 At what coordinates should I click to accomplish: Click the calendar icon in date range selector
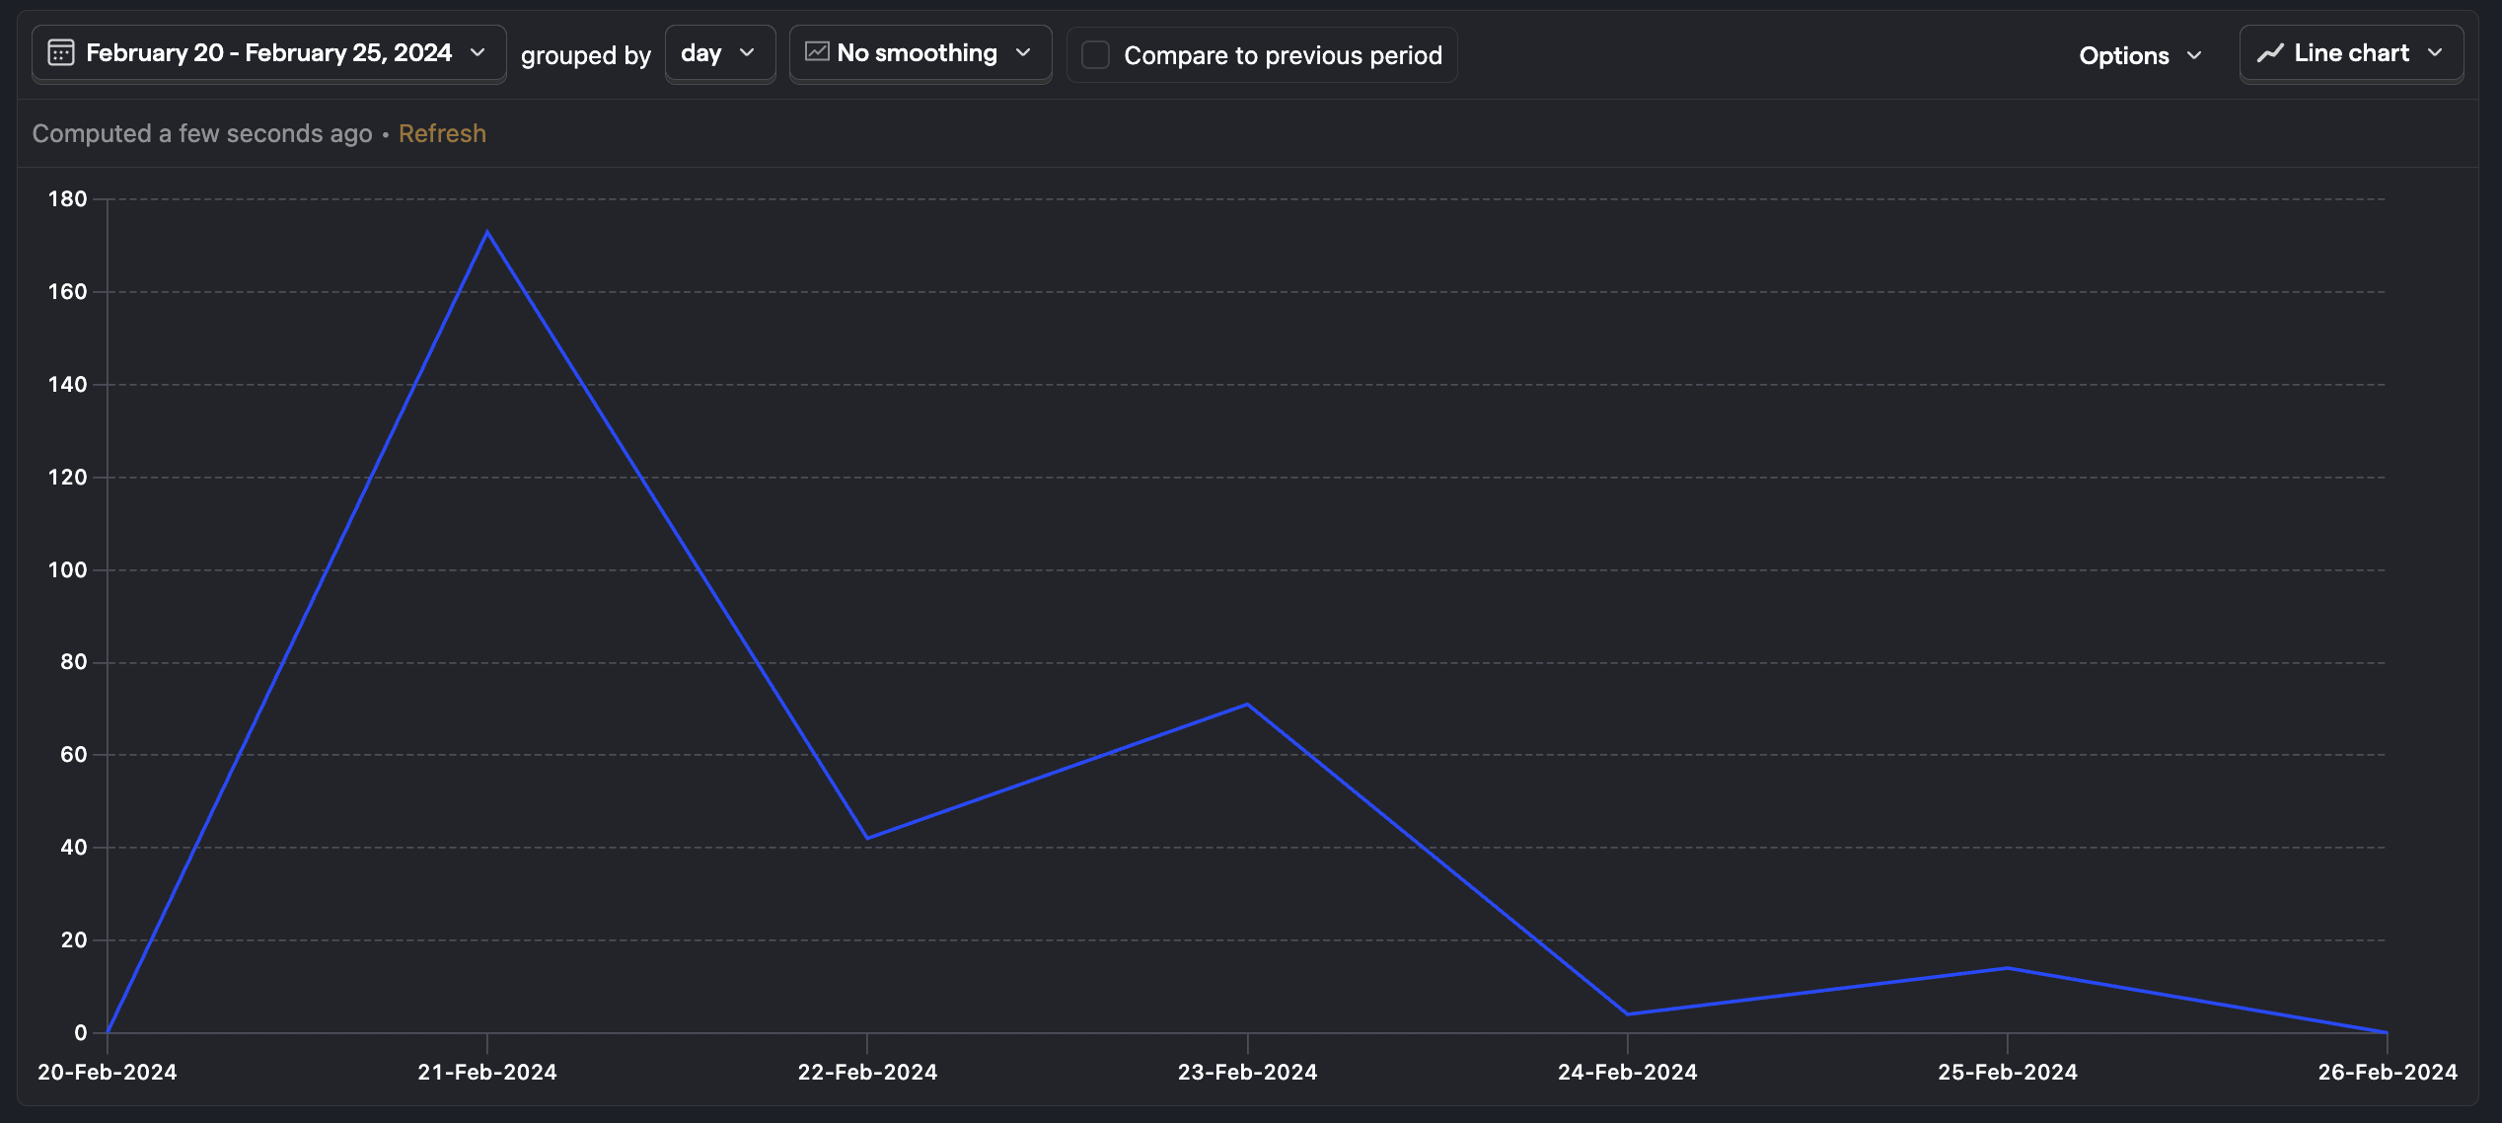[61, 53]
